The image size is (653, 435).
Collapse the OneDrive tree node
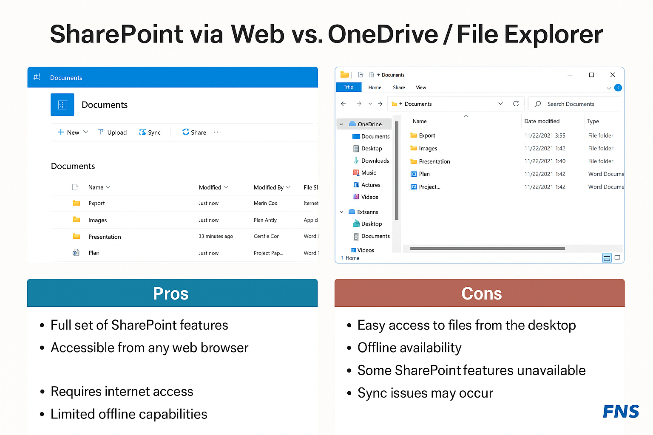(x=341, y=124)
